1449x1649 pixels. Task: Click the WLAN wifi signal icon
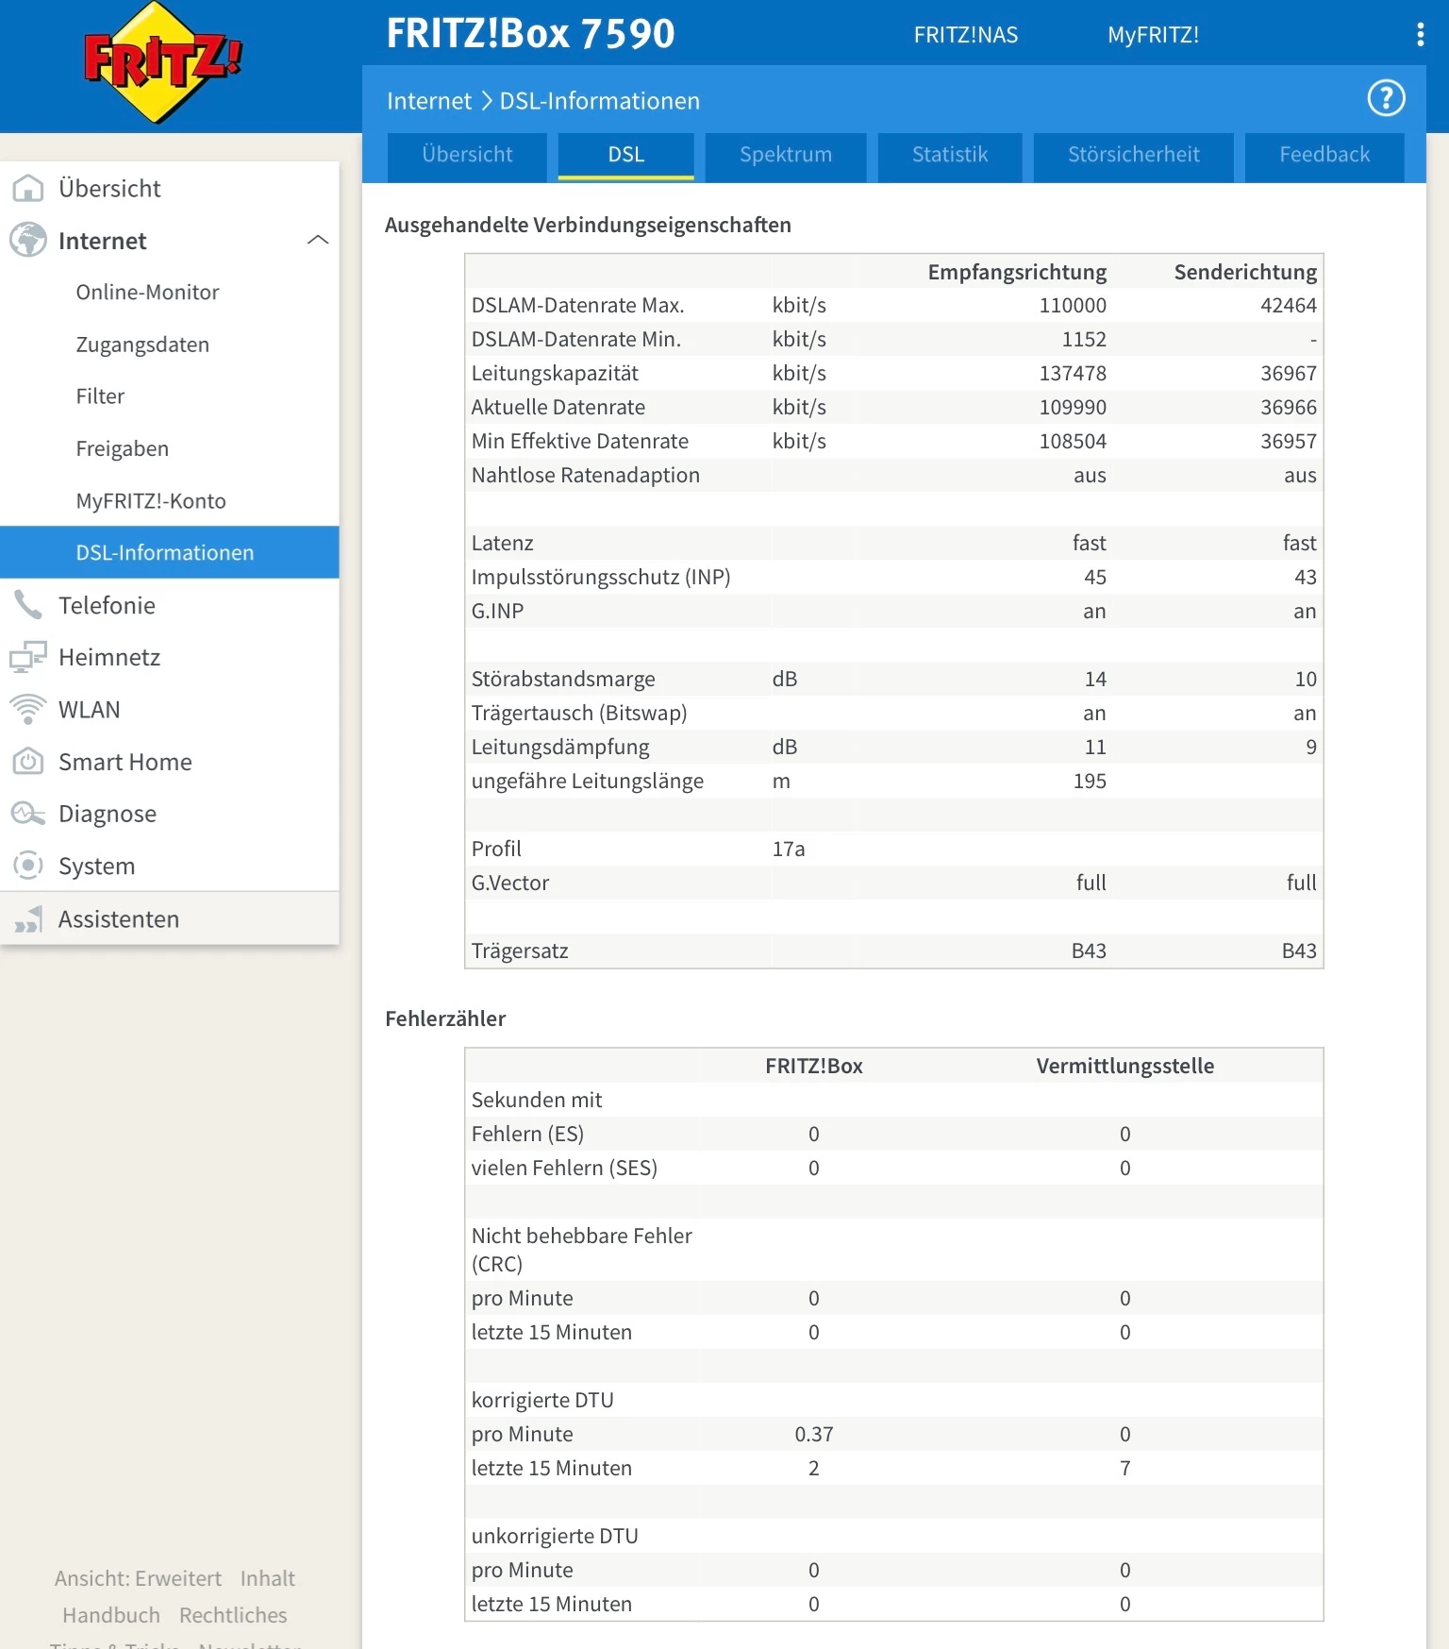(x=28, y=710)
